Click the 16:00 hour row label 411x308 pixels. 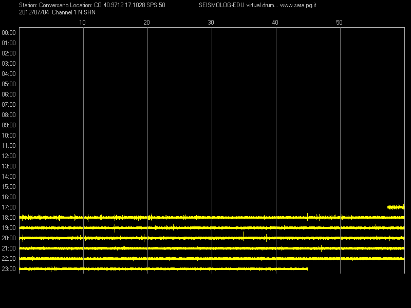click(x=9, y=197)
